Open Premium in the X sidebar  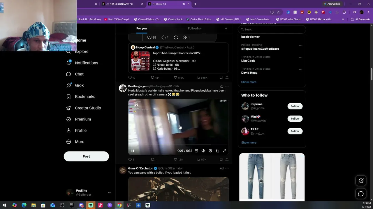tap(79, 119)
